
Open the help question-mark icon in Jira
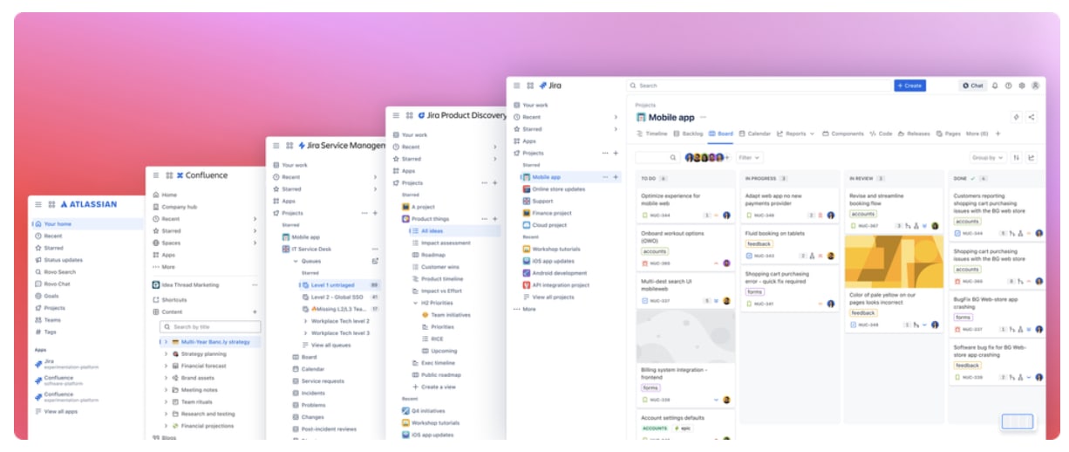coord(1008,86)
